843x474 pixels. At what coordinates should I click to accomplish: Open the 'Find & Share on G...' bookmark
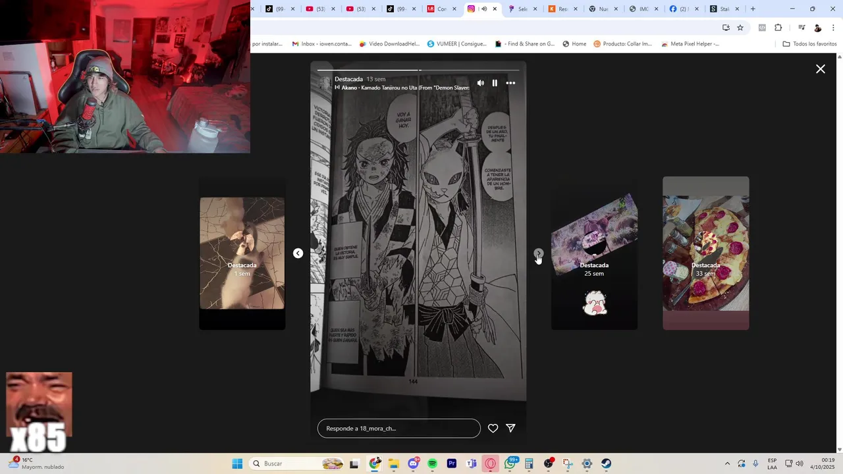pos(525,44)
